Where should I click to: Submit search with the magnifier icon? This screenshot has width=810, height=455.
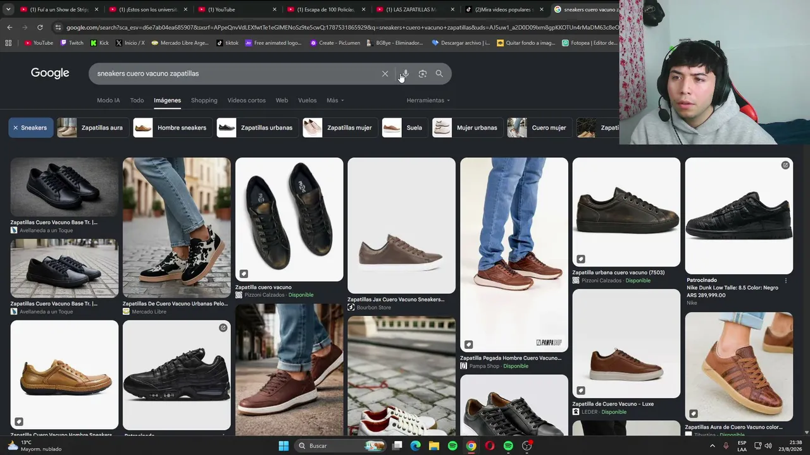[x=439, y=74]
